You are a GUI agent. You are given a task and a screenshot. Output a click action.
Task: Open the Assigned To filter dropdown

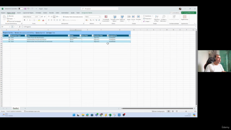[130, 35]
